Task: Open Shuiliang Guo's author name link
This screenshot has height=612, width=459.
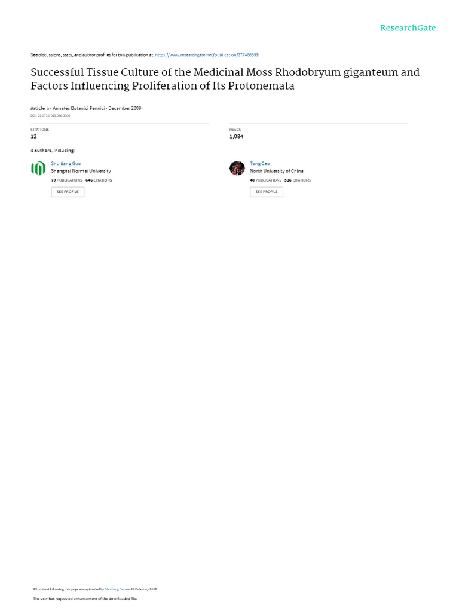Action: click(x=66, y=164)
